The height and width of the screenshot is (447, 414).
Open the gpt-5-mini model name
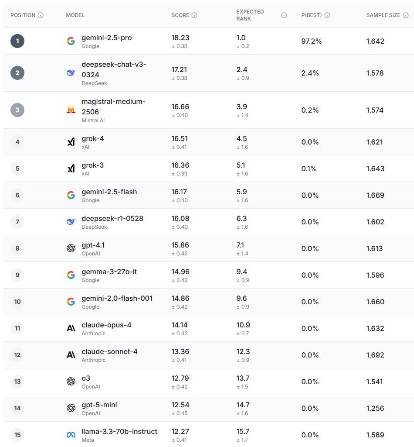click(x=99, y=405)
